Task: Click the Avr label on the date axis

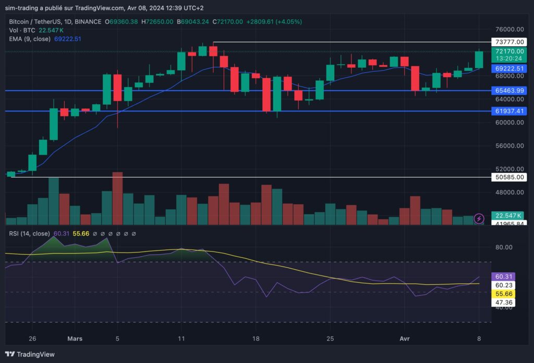Action: coord(405,339)
